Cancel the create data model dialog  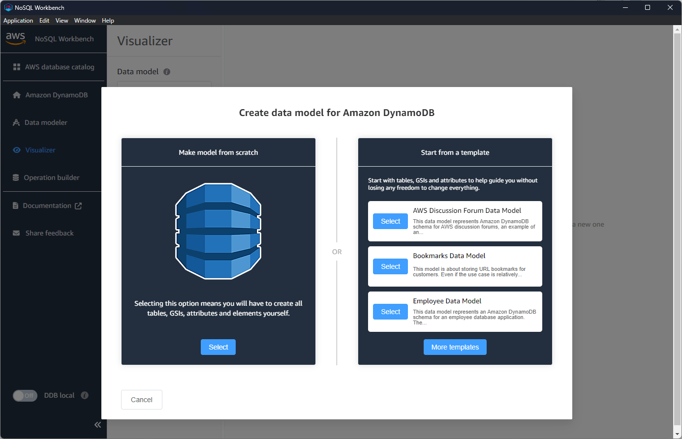142,400
